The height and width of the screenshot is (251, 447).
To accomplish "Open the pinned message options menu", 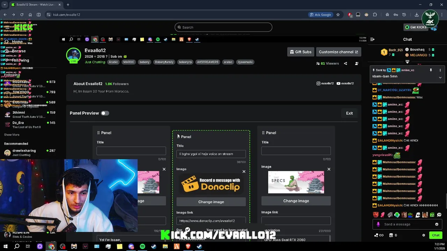I will 440,70.
